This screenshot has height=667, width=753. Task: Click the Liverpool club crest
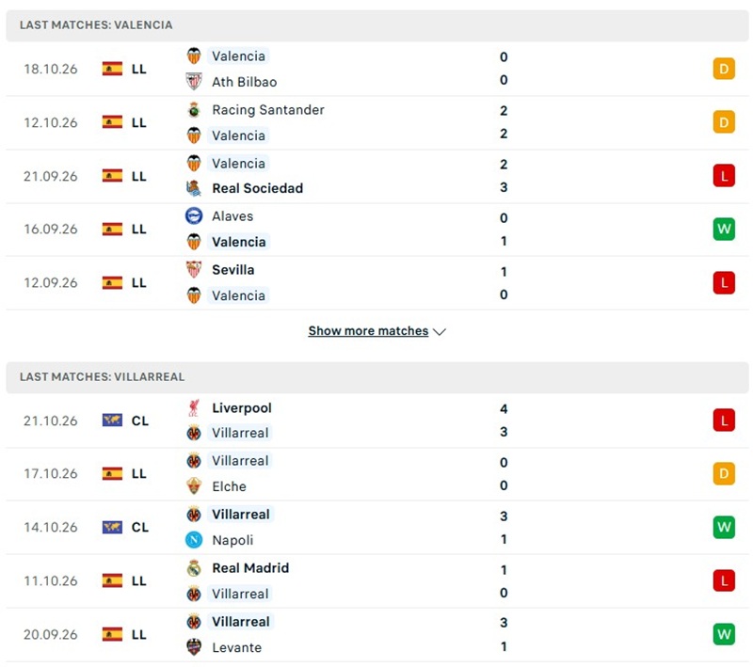point(194,408)
